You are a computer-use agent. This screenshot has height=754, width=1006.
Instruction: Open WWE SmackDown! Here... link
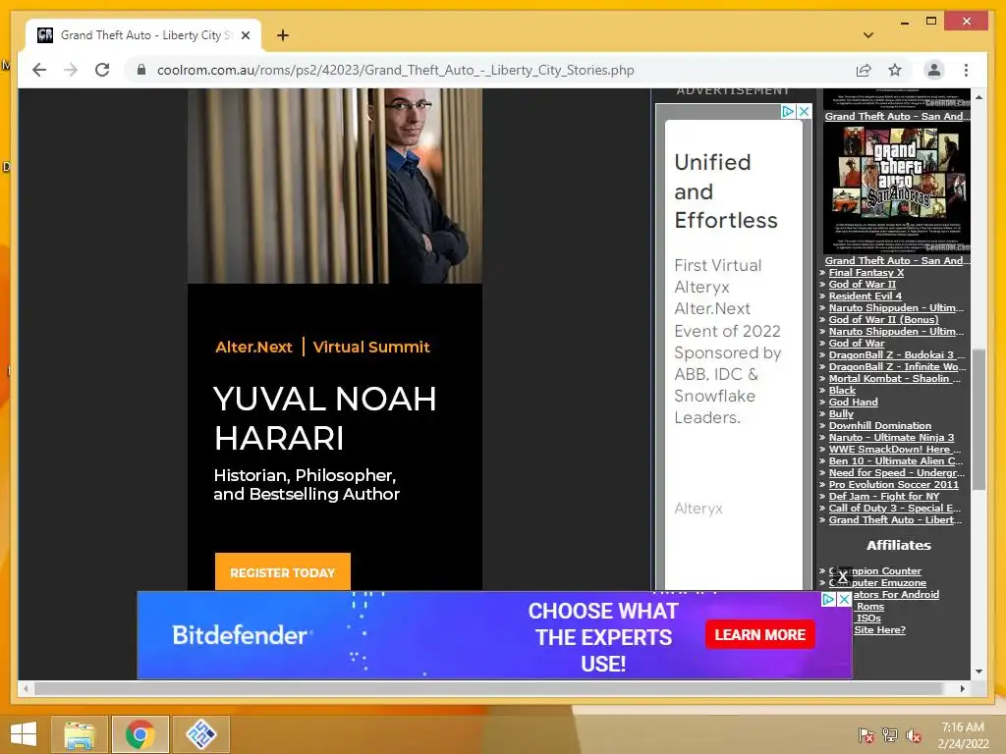895,449
